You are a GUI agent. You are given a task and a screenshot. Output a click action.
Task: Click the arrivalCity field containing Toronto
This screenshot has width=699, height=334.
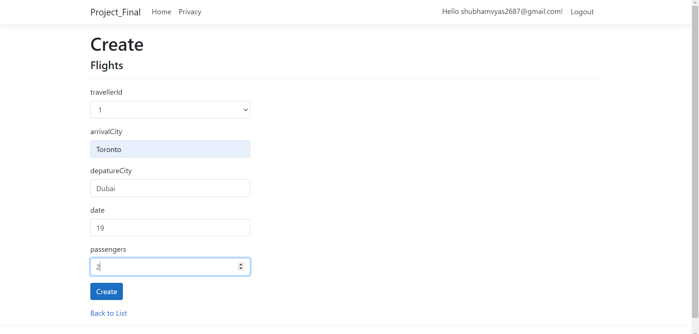click(170, 149)
